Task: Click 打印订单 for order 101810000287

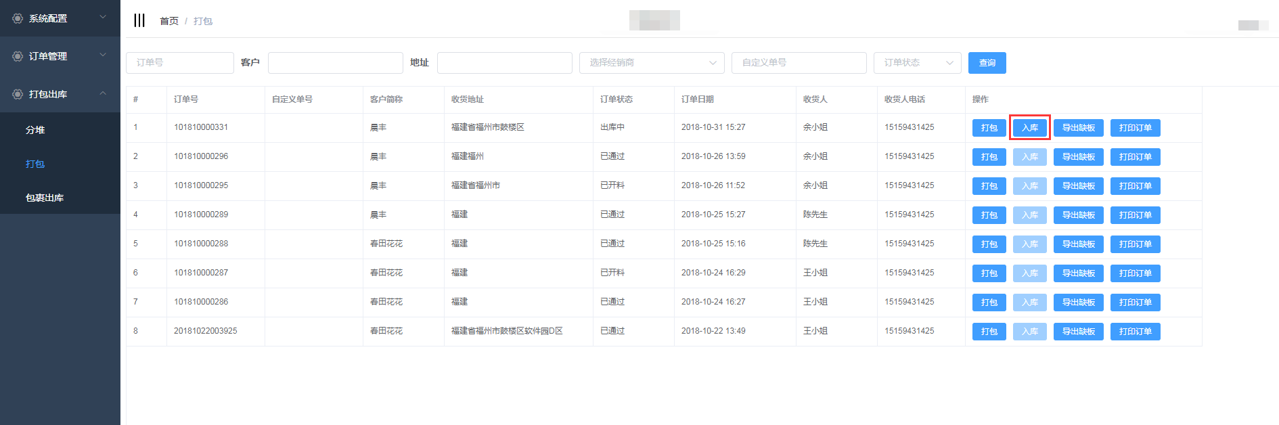Action: (x=1136, y=273)
